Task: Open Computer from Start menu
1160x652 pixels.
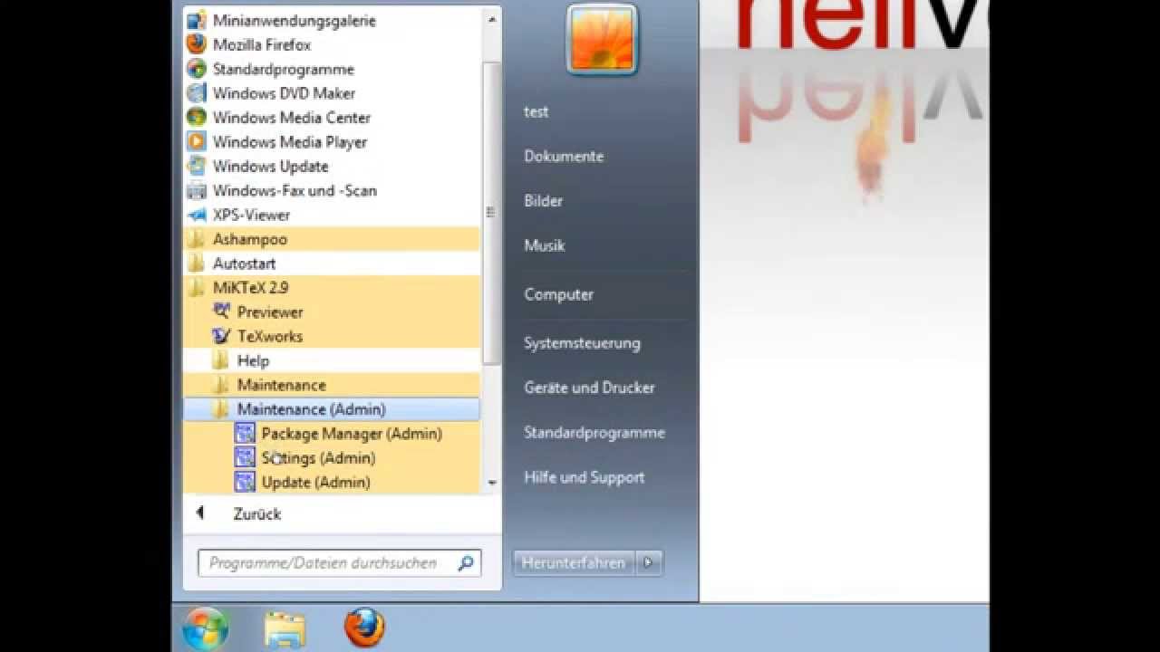Action: 559,294
